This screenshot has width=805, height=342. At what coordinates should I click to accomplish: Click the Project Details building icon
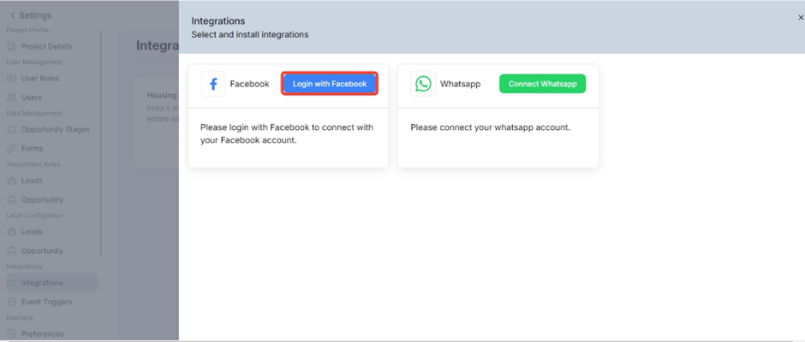[12, 46]
